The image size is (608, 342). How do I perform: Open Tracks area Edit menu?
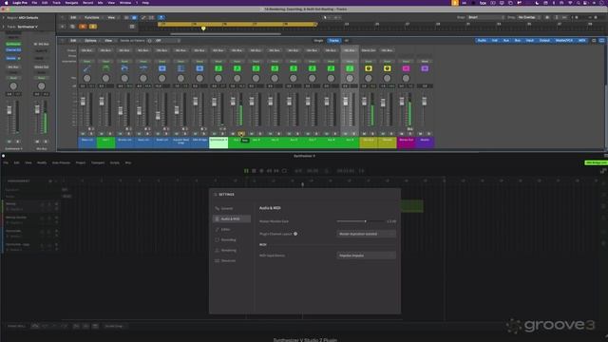click(73, 17)
